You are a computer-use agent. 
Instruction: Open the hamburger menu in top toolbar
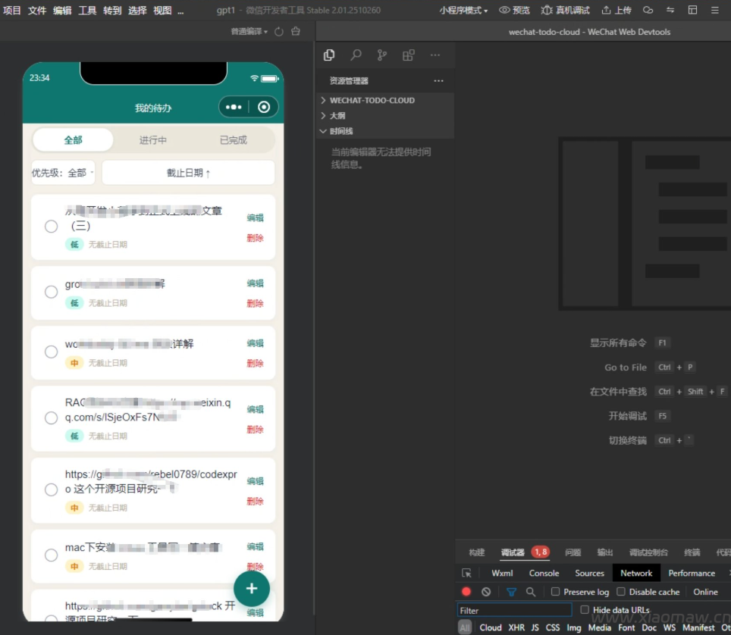coord(714,10)
